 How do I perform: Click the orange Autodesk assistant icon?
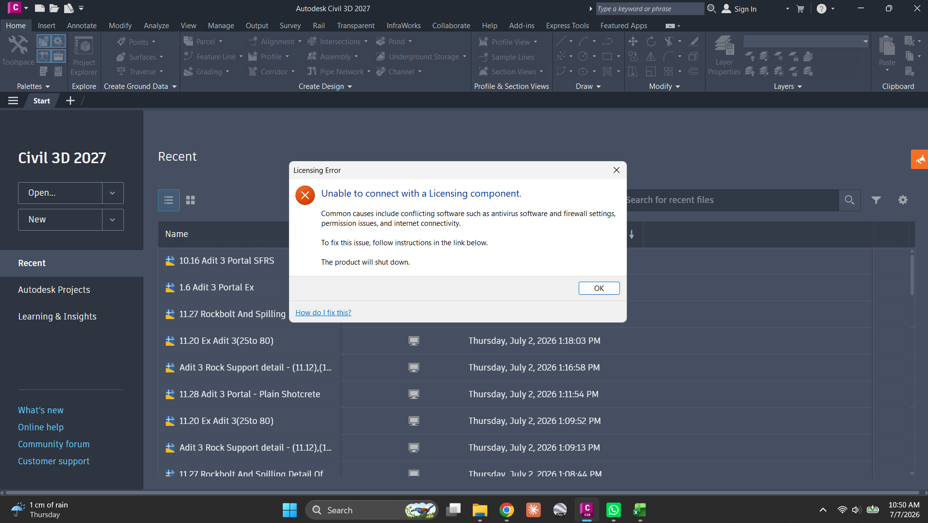919,159
